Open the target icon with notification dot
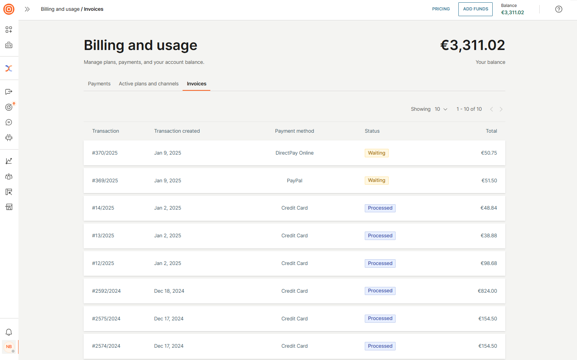This screenshot has height=360, width=577. [x=9, y=107]
